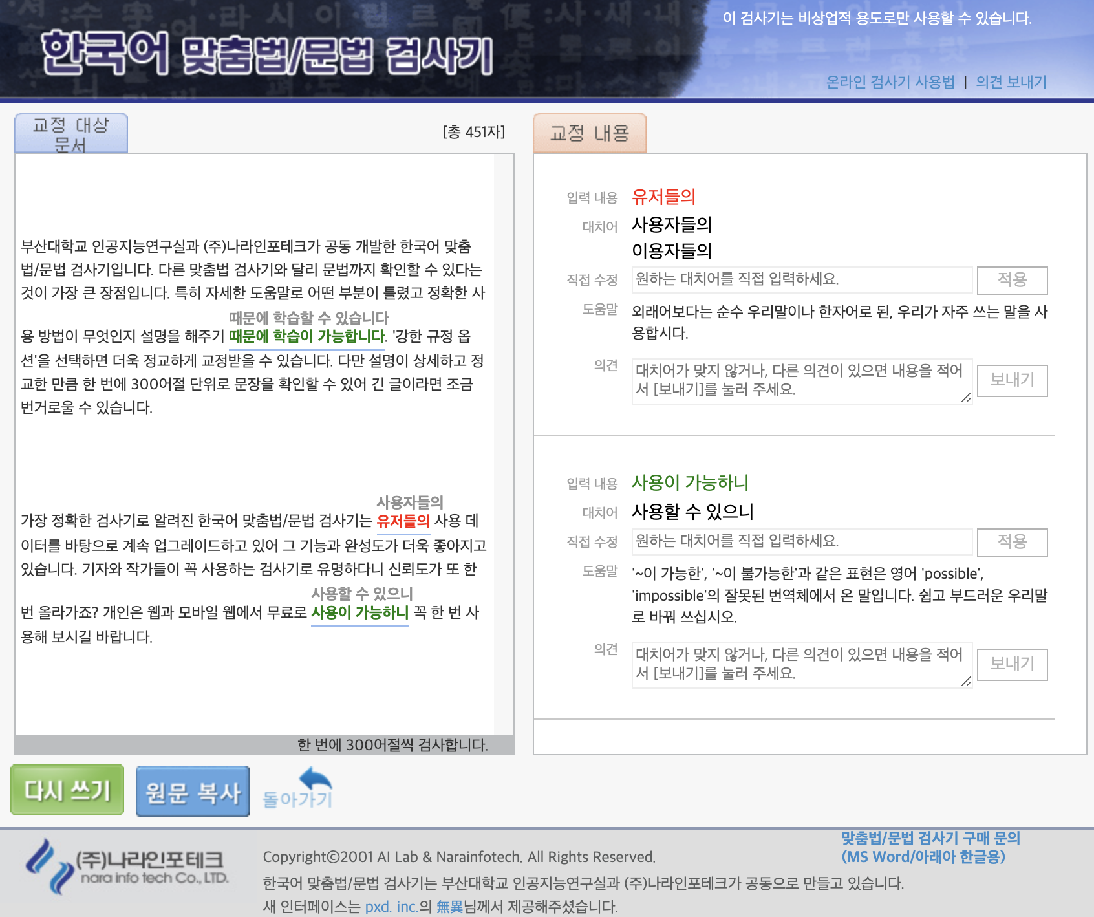
Task: Click input phrase 사용이 가능하니 in correction panel
Action: tap(690, 482)
